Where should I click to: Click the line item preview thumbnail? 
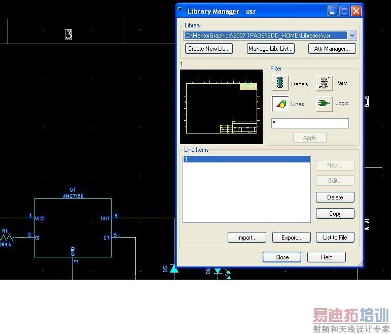pyautogui.click(x=221, y=107)
